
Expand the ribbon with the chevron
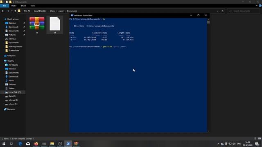click(x=257, y=6)
